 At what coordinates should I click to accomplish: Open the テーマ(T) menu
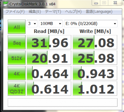click(53, 12)
